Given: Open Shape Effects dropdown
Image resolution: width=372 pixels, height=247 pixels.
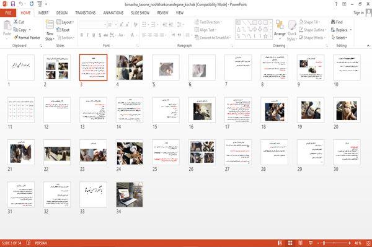Looking at the screenshot, I should pos(312,38).
